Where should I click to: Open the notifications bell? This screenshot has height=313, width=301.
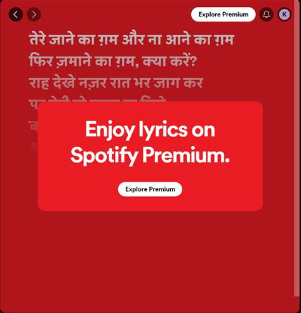[x=266, y=15]
